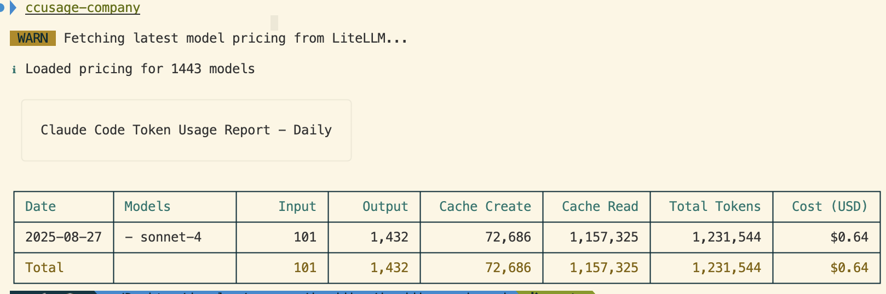Click 1,231,544 in the 2025-08-27 row
The width and height of the screenshot is (886, 294).
tap(727, 237)
